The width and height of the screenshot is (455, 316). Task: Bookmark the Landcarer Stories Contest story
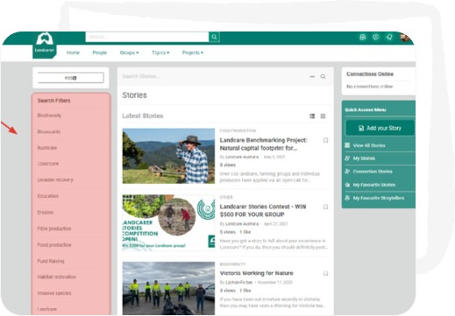(325, 207)
